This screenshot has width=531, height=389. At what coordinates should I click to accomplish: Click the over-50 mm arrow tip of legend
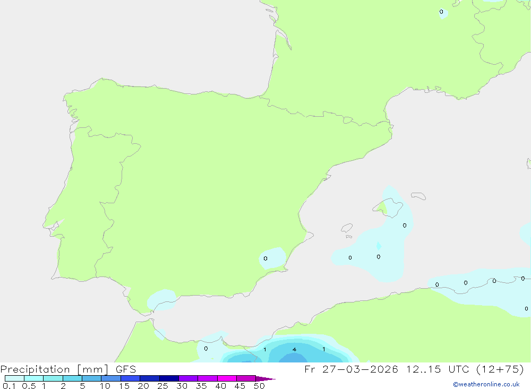tap(265, 378)
